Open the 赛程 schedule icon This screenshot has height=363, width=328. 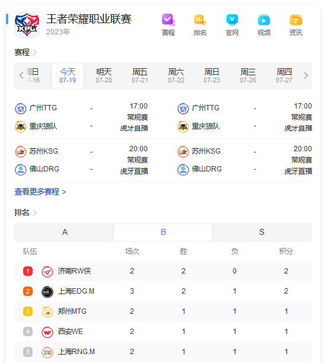tap(168, 20)
